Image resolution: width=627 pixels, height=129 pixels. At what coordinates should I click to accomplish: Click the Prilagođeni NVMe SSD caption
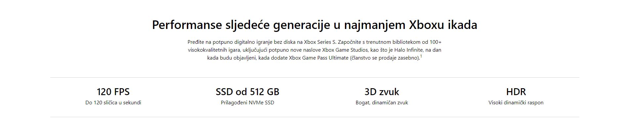247,103
